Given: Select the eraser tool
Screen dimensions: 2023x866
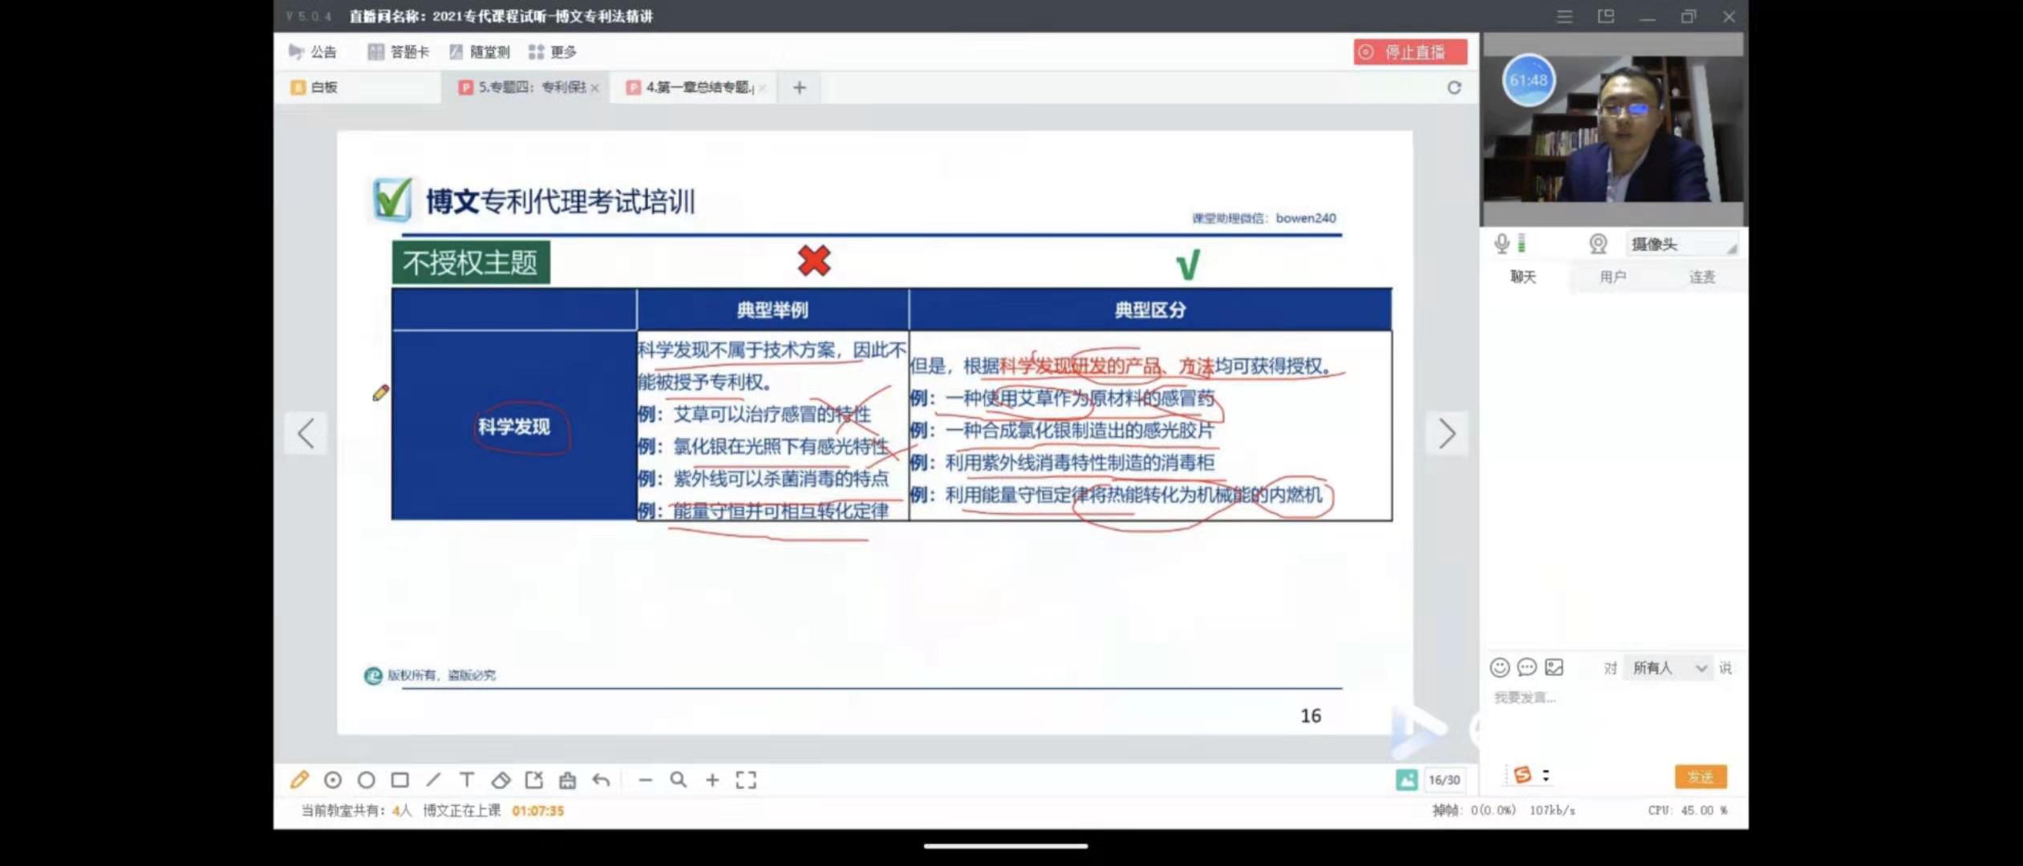Looking at the screenshot, I should [x=501, y=779].
